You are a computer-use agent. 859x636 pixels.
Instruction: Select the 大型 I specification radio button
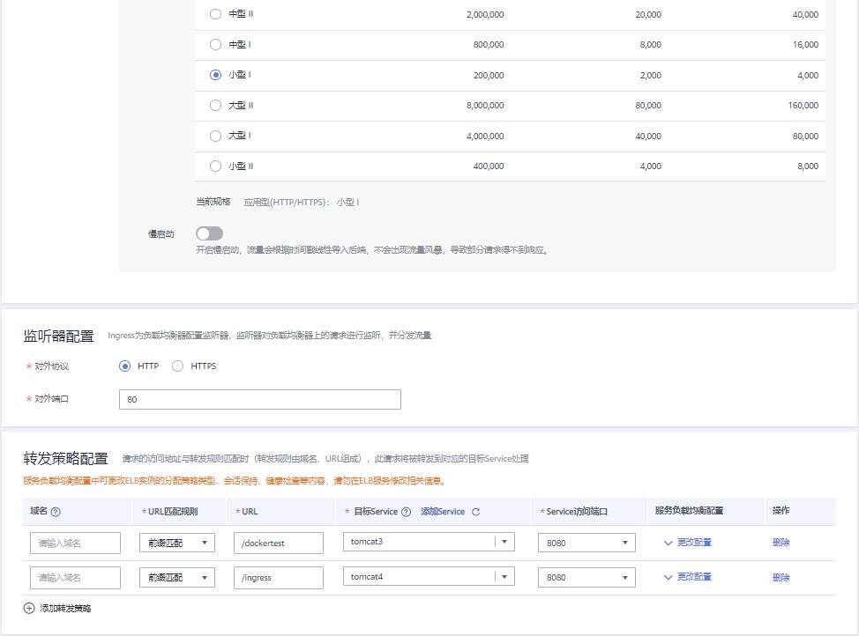click(215, 136)
